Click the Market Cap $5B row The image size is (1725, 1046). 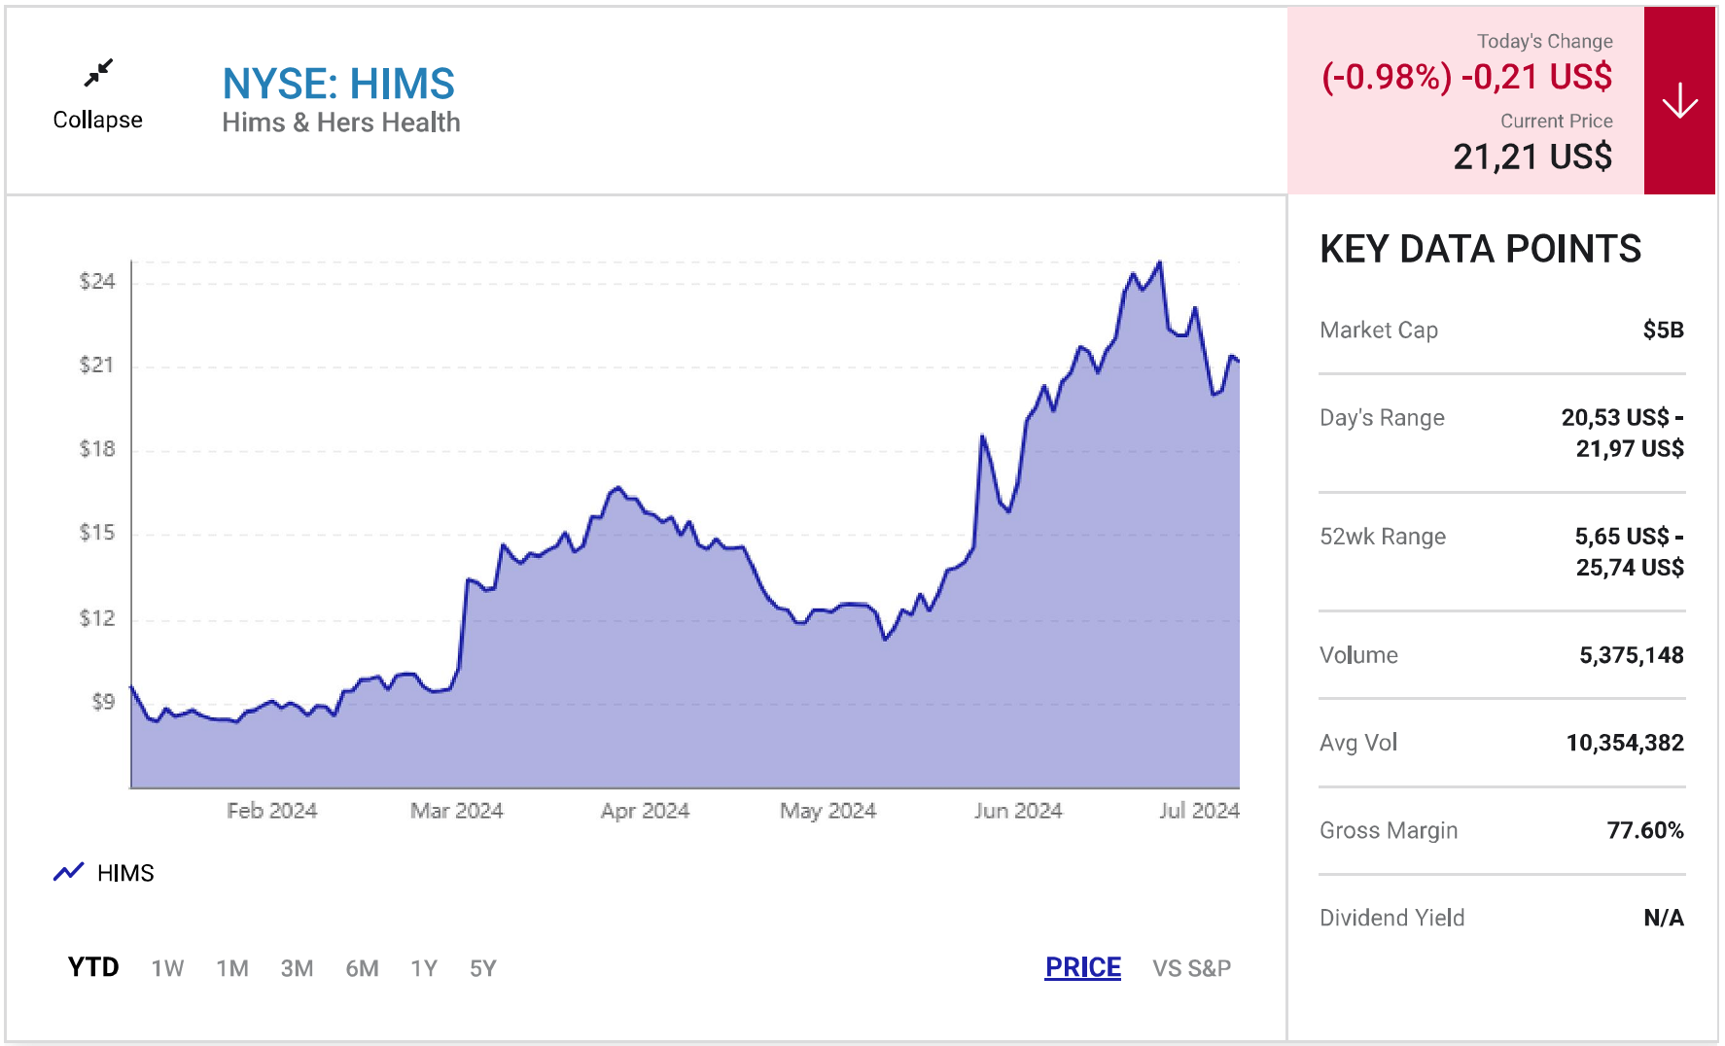coord(1501,331)
